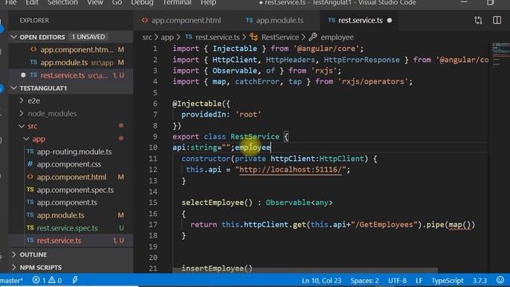Open app.component.css file

(69, 164)
